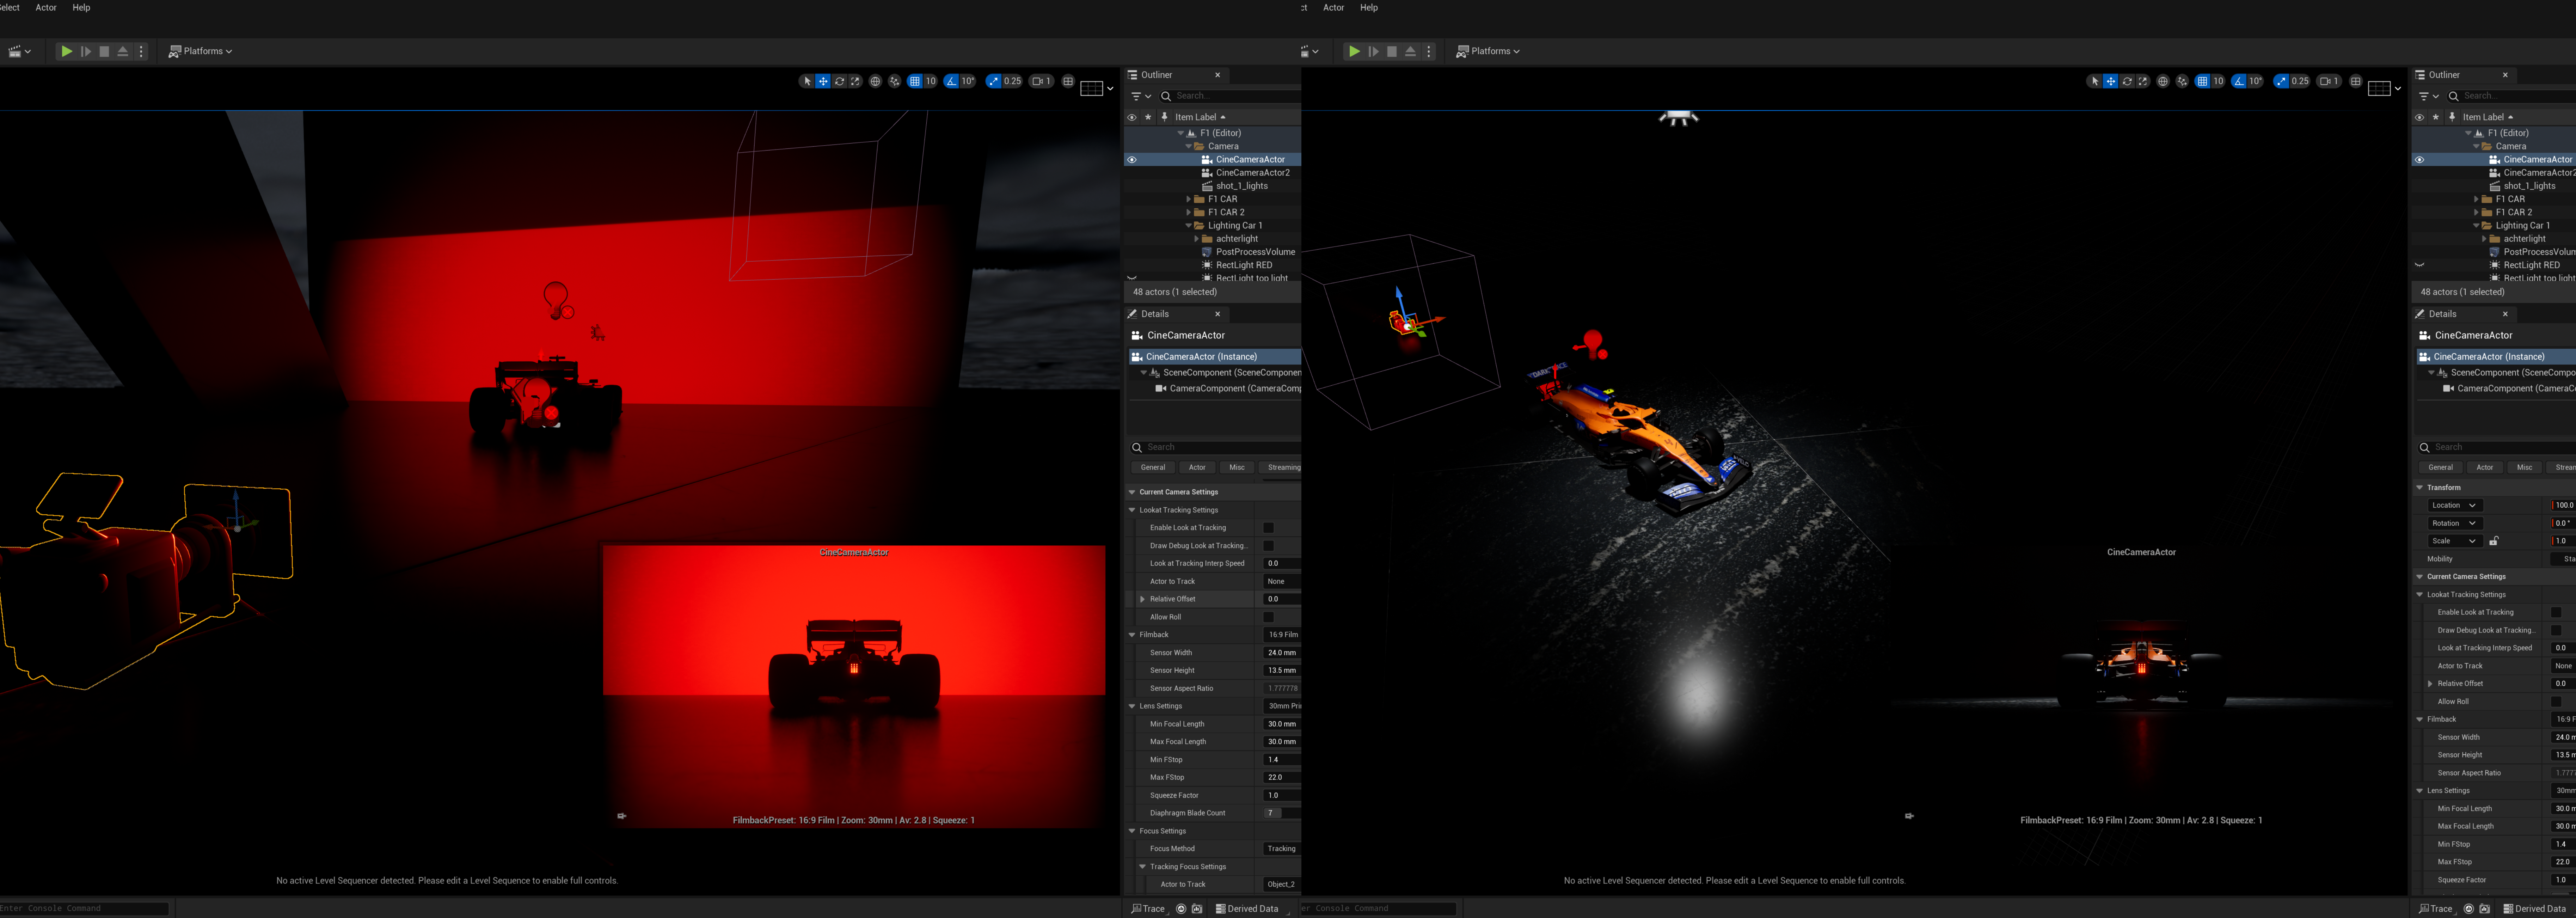Open Focus Method Tracking dropdown in left Details
Image resolution: width=2576 pixels, height=918 pixels.
(1282, 849)
